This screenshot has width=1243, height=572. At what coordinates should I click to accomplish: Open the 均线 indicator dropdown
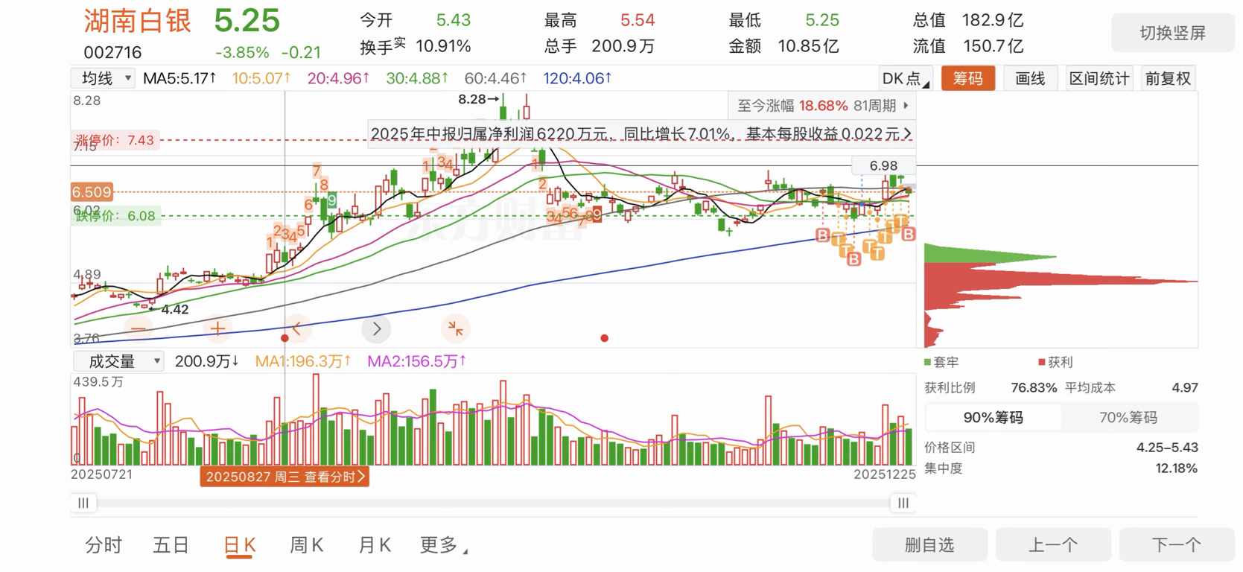[x=103, y=78]
